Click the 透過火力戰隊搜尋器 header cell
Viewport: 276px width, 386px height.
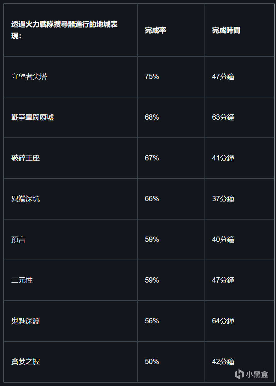pyautogui.click(x=64, y=30)
